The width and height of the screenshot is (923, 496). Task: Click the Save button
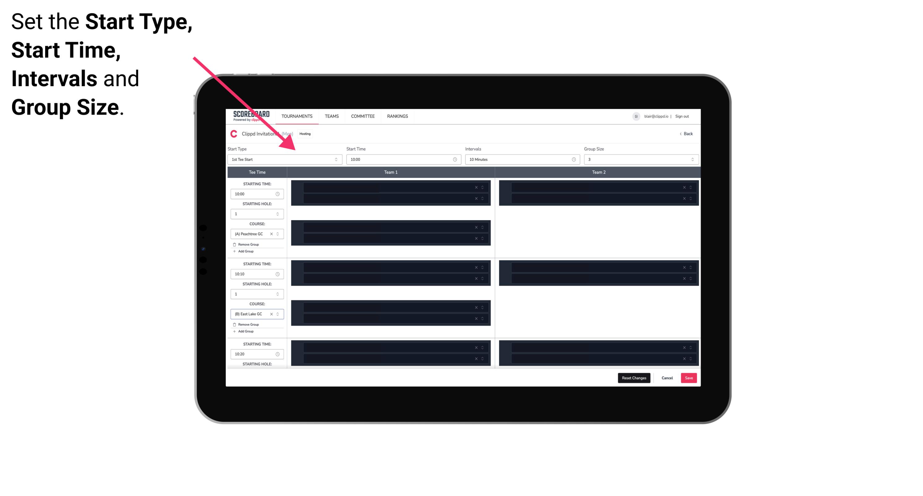688,377
